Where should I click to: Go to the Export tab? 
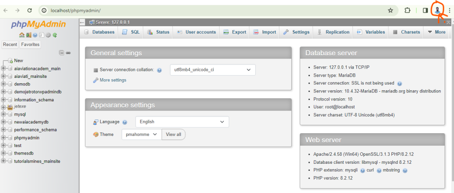(x=235, y=32)
